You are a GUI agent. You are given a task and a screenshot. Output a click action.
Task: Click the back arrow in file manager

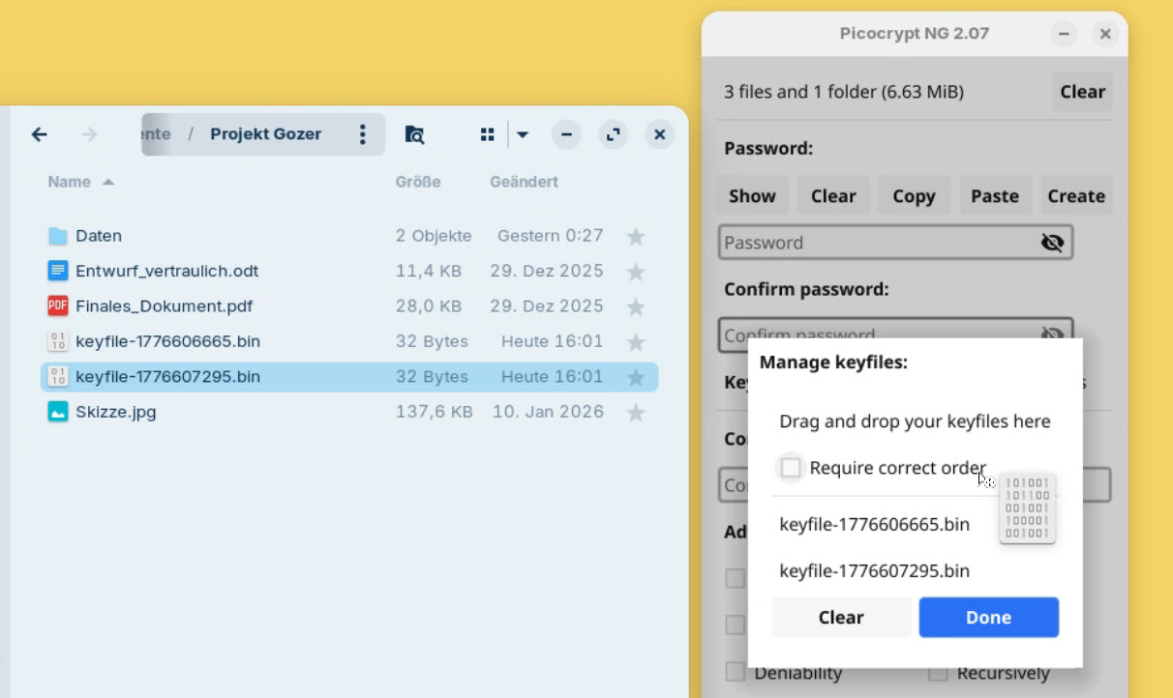point(40,134)
